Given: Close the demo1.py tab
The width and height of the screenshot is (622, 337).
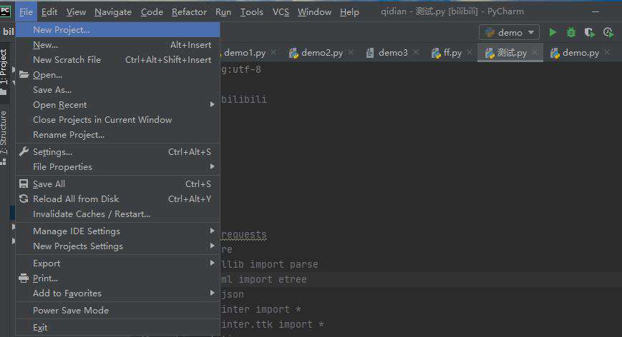Looking at the screenshot, I should [x=273, y=52].
